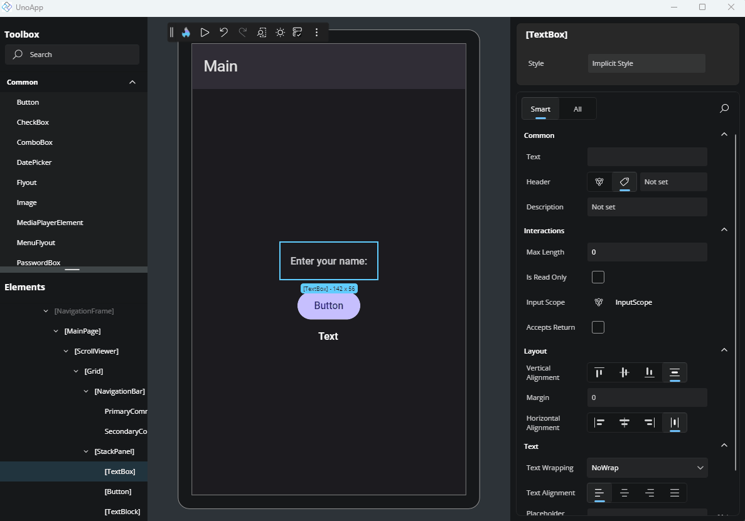
Task: Click the Hot Design flame icon
Action: pos(186,33)
